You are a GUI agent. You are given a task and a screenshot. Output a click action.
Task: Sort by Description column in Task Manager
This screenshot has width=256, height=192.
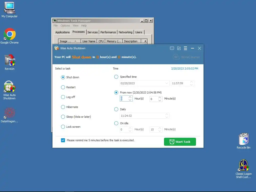coord(132,41)
